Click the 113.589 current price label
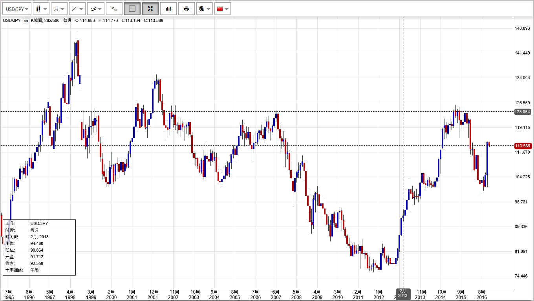The image size is (534, 301). (523, 146)
